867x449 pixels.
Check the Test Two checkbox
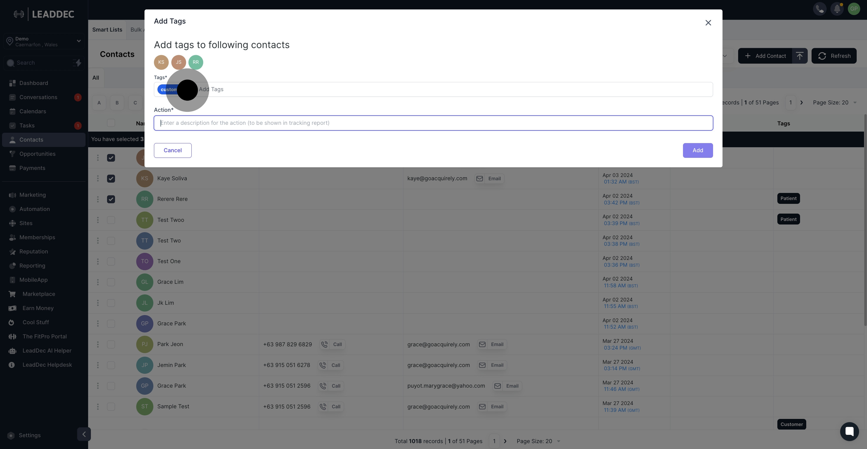[x=111, y=241]
